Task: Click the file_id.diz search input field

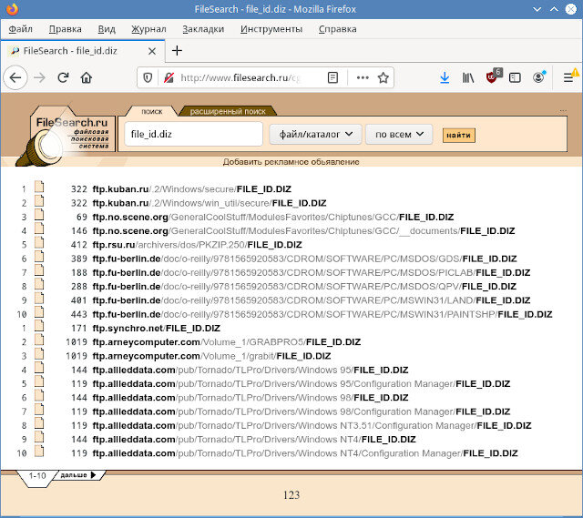Action: [x=193, y=134]
